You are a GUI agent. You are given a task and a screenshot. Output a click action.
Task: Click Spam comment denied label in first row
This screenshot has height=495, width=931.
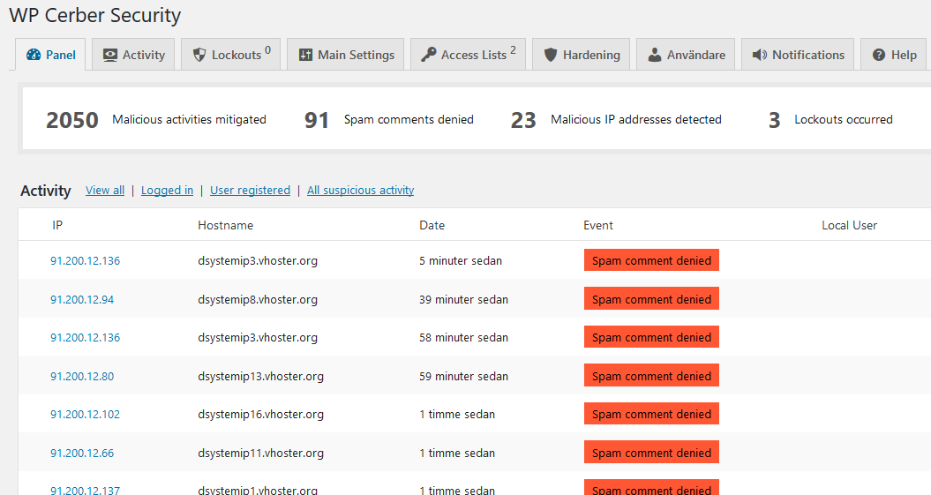651,261
